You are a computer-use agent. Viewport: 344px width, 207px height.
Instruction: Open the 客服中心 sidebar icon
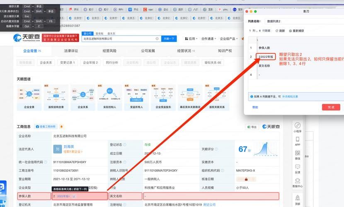[298, 183]
